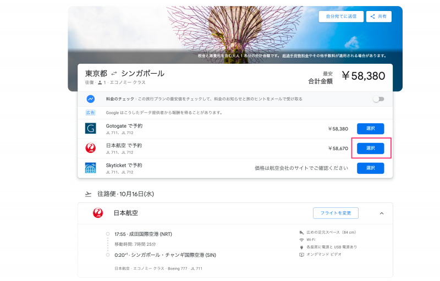
Task: Click Japan Airlines logo in flight card
Action: pyautogui.click(x=98, y=213)
